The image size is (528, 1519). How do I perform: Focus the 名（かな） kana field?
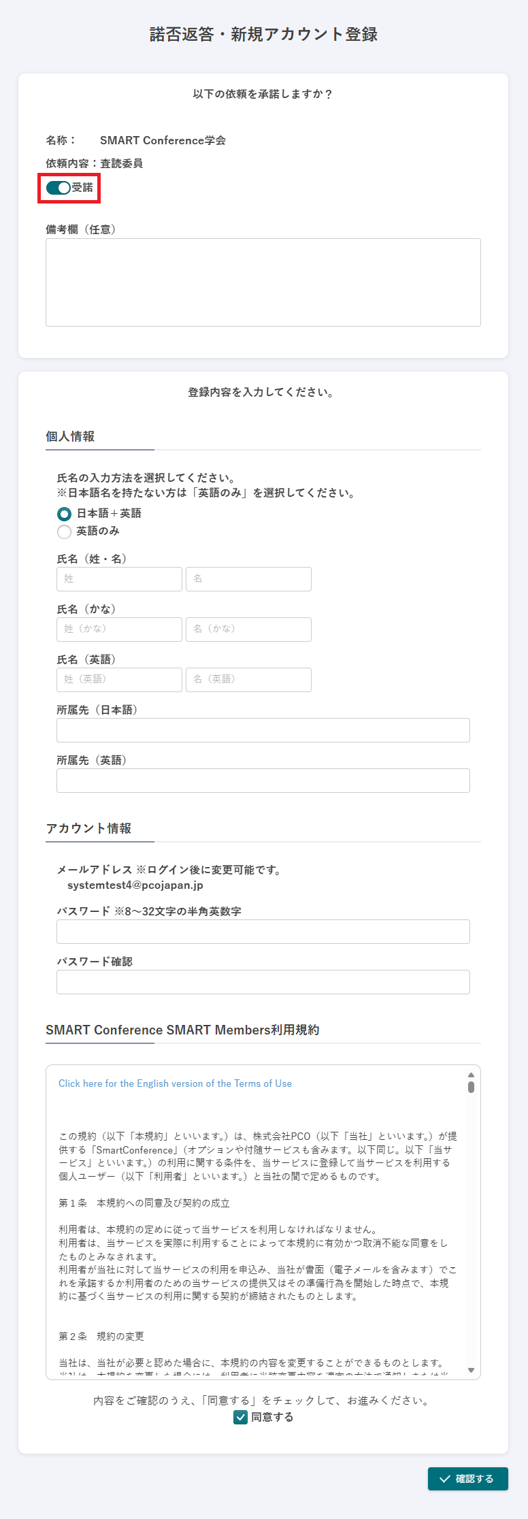(x=248, y=630)
